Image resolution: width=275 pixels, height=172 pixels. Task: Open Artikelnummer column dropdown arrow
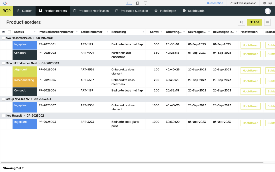pos(107,32)
